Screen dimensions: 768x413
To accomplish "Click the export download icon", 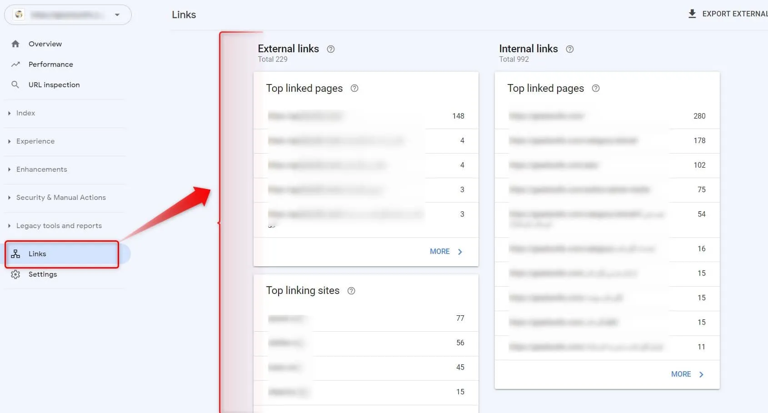I will pyautogui.click(x=692, y=14).
